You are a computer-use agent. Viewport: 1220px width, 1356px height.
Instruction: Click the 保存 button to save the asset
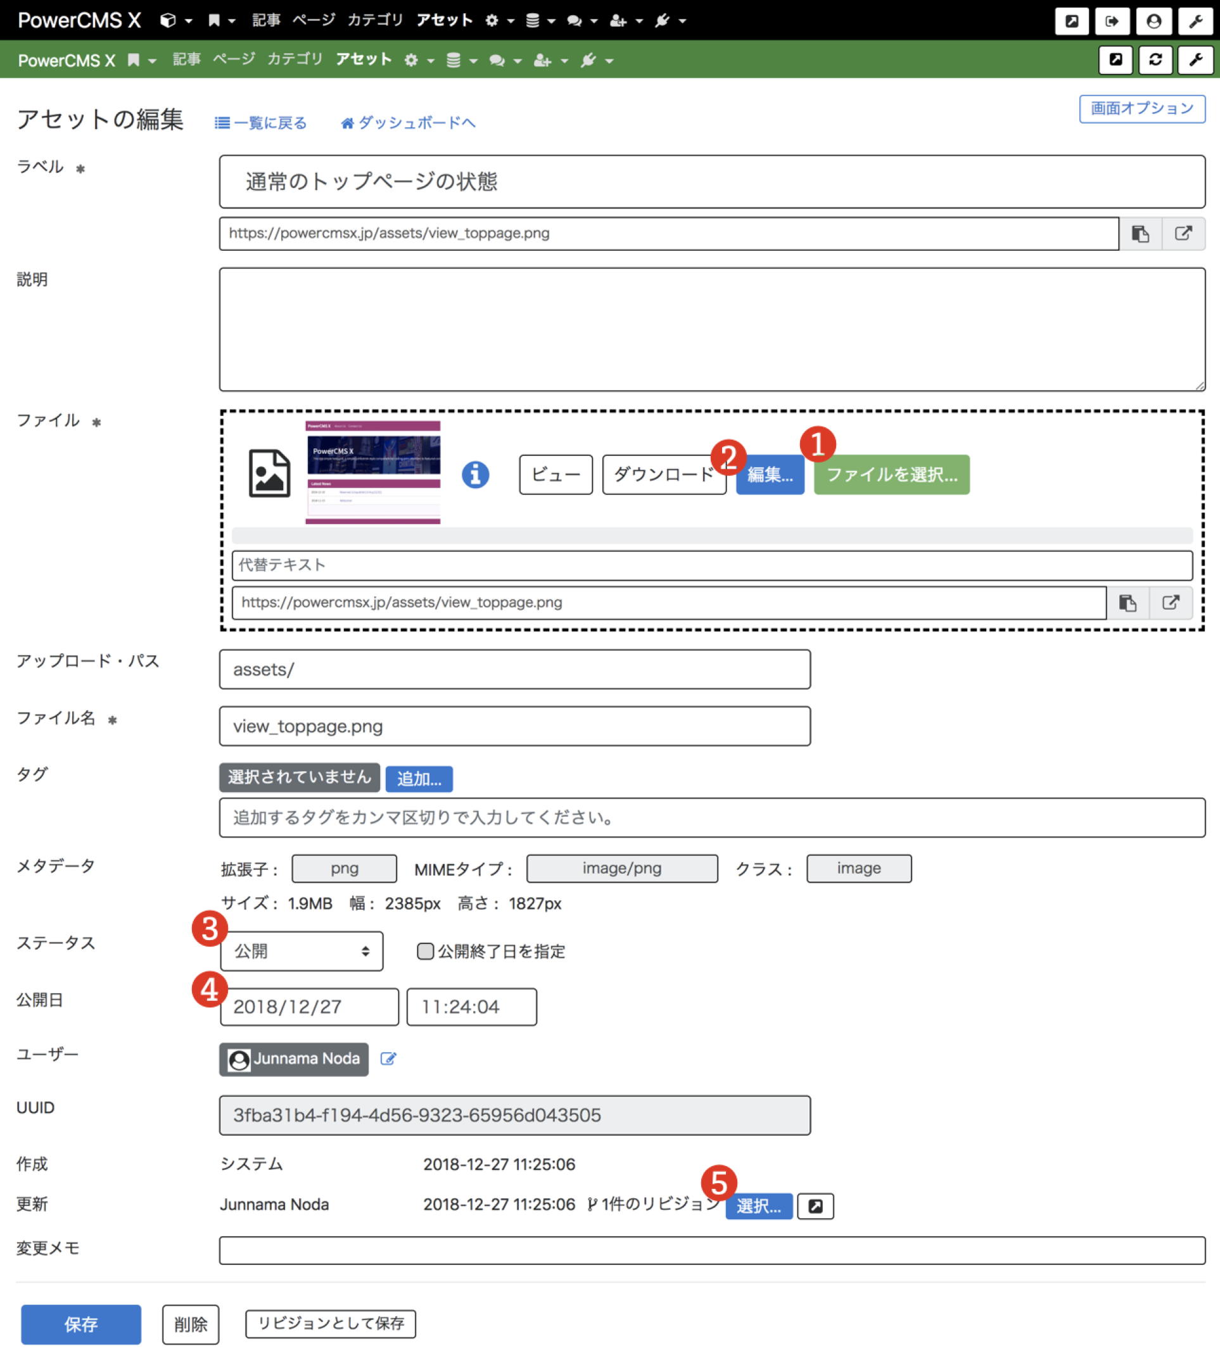(80, 1324)
